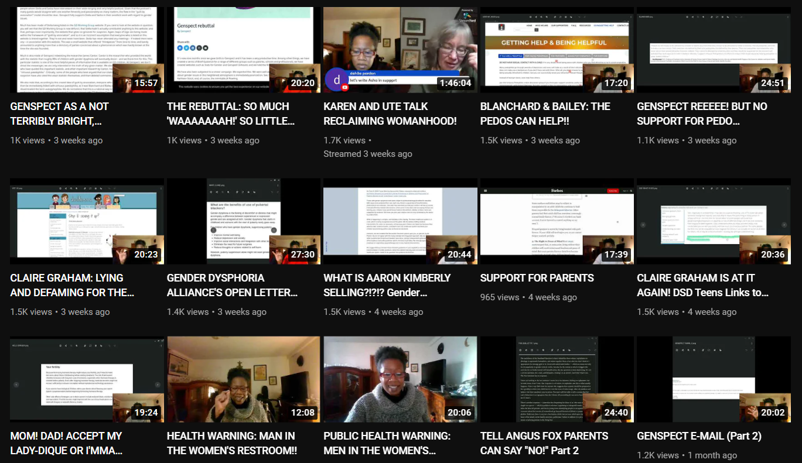Open 'THE REBUTTAL: SO MUCH WAAAAAAAH' video title
The image size is (802, 463).
[x=228, y=114]
